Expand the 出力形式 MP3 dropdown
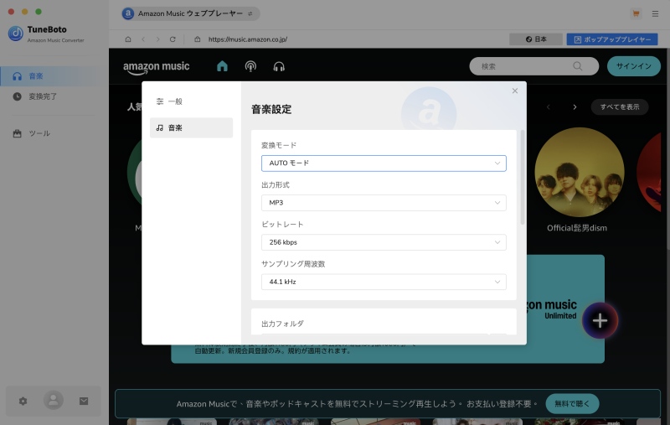This screenshot has width=670, height=425. (x=384, y=203)
